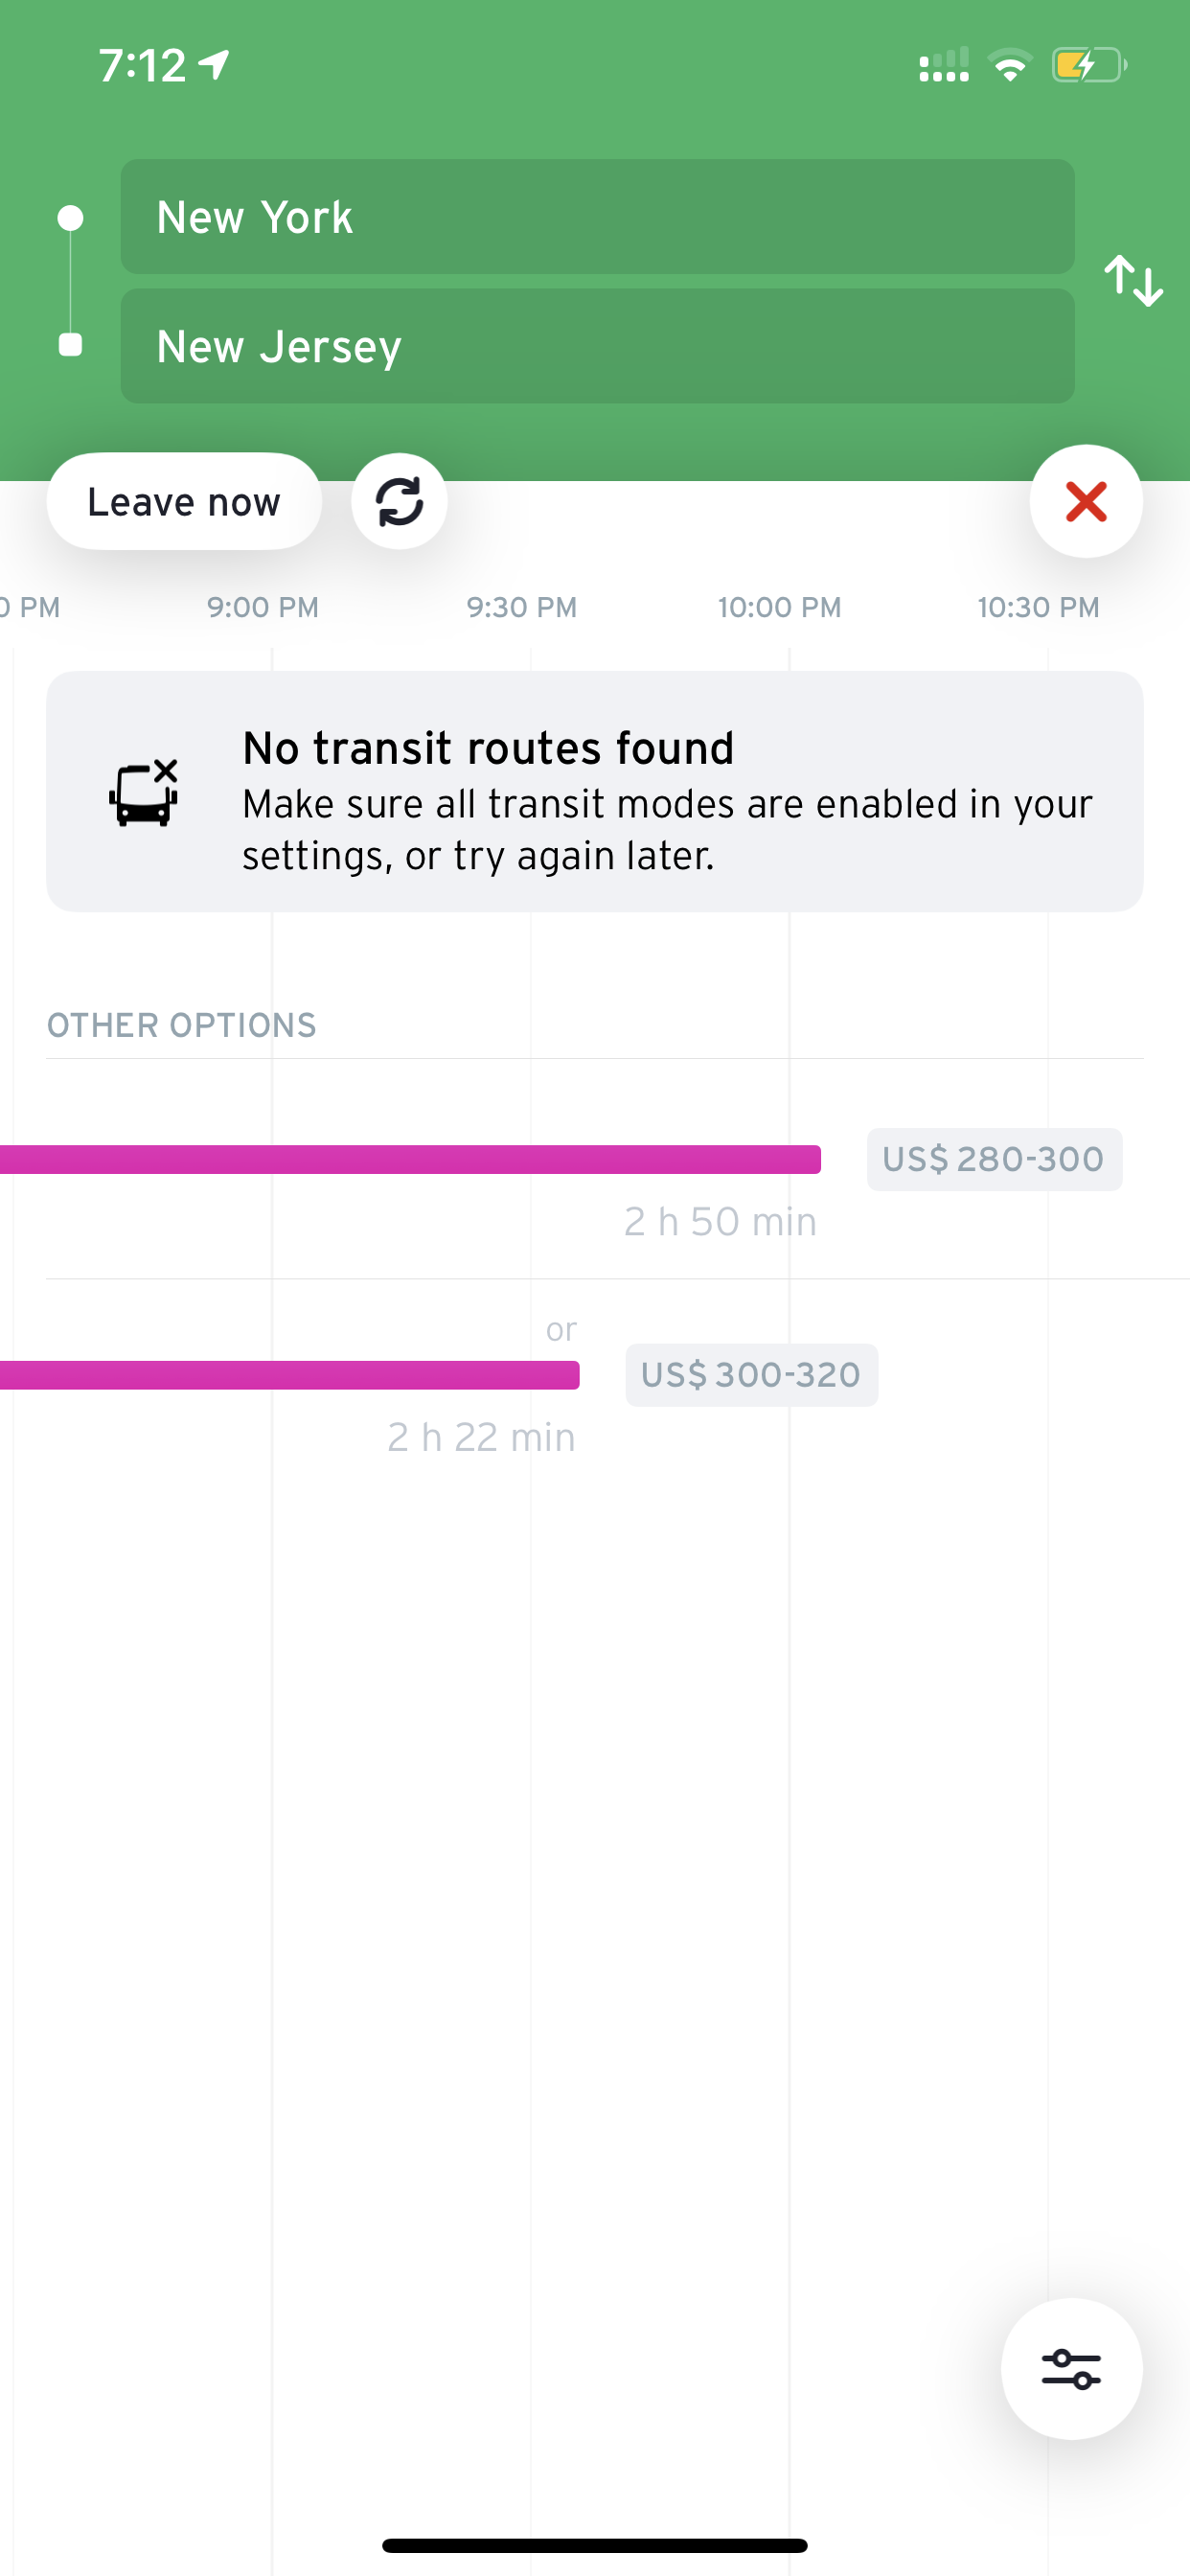
Task: Tap destination square marker beside New Jersey
Action: click(x=70, y=345)
